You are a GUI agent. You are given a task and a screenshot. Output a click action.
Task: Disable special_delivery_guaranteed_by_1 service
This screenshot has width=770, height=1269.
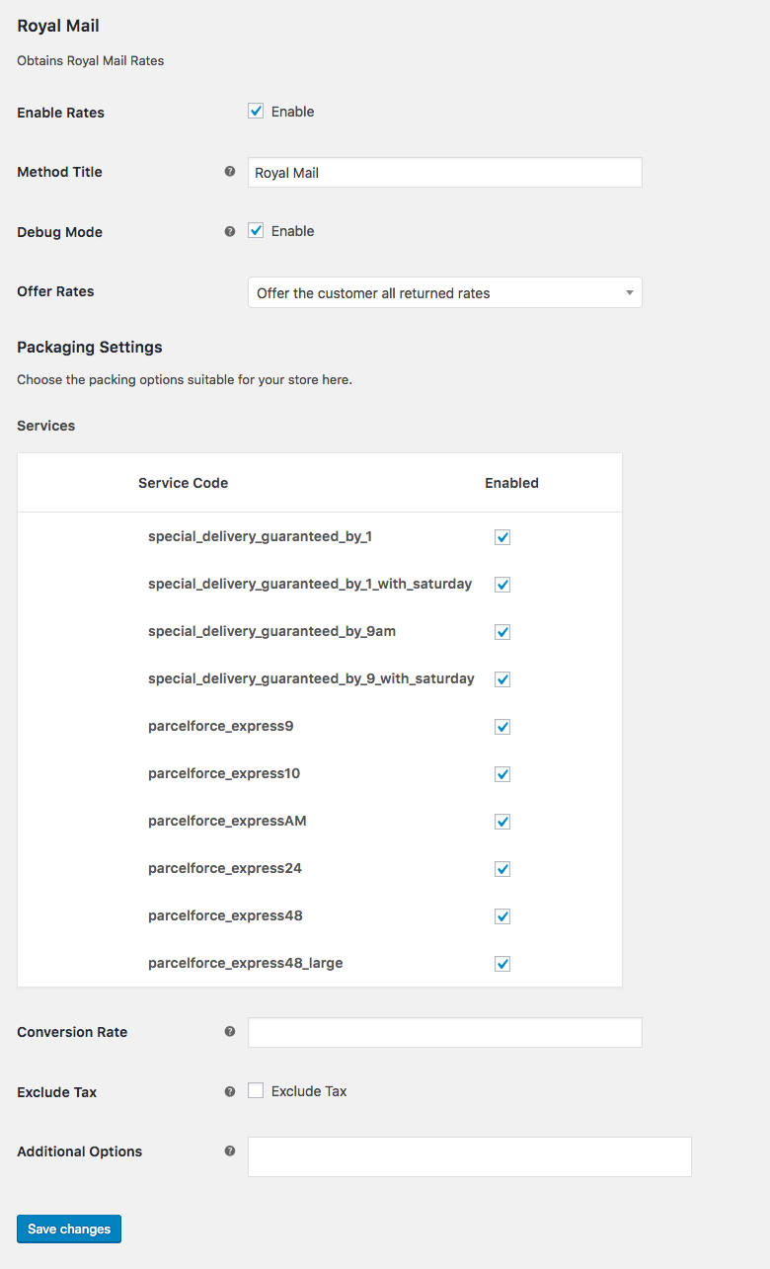[502, 537]
